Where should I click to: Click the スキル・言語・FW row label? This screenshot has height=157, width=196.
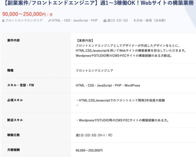click(x=21, y=85)
